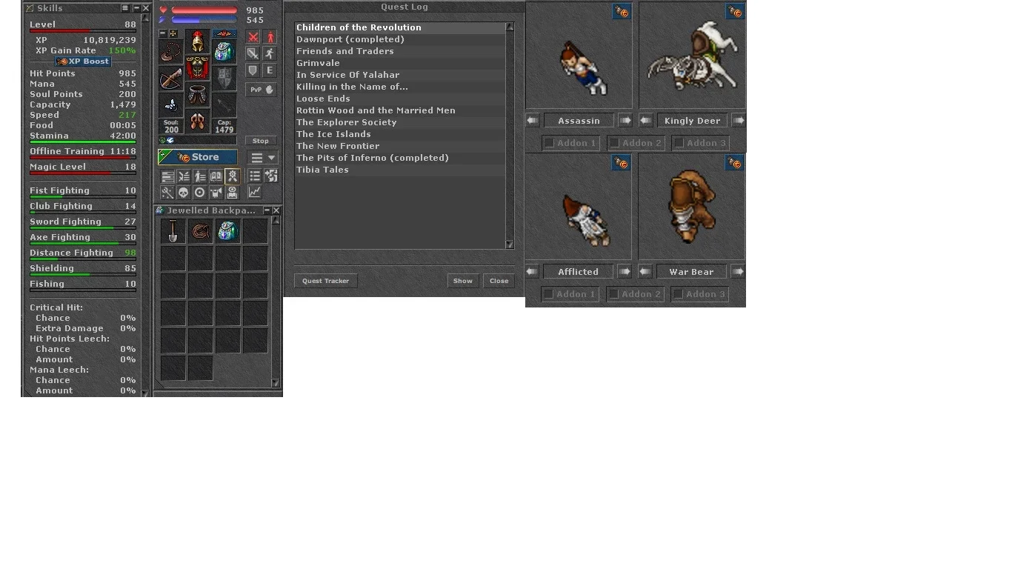Click the logout exit-arrow icon
1012x569 pixels.
(x=271, y=176)
